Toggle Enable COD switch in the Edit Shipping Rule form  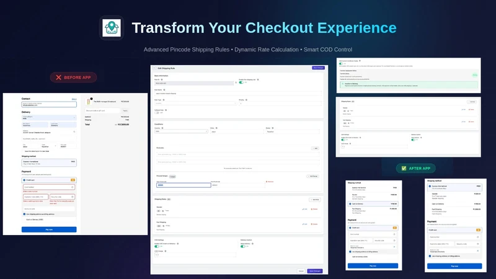[157, 246]
